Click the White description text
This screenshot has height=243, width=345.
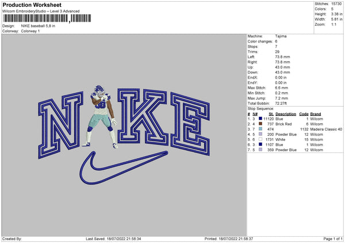tap(281, 139)
